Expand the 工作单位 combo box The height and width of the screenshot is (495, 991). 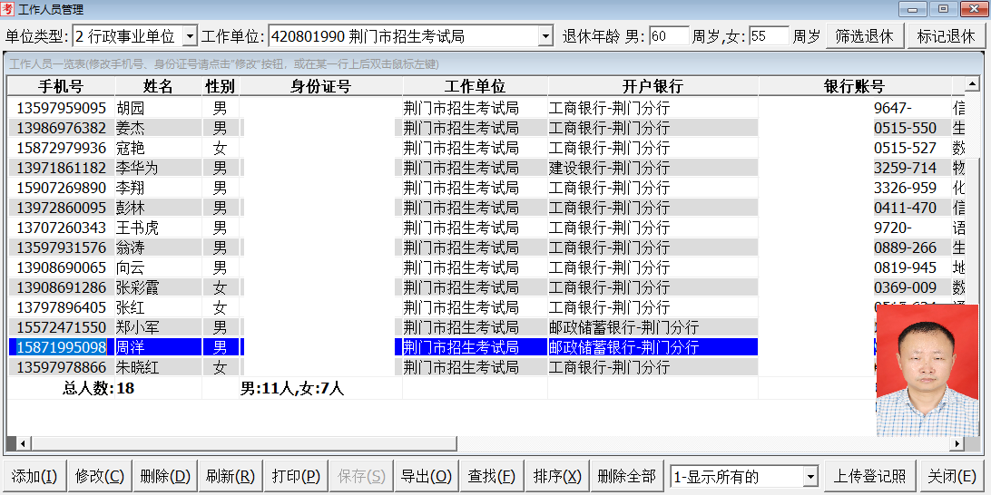click(545, 36)
